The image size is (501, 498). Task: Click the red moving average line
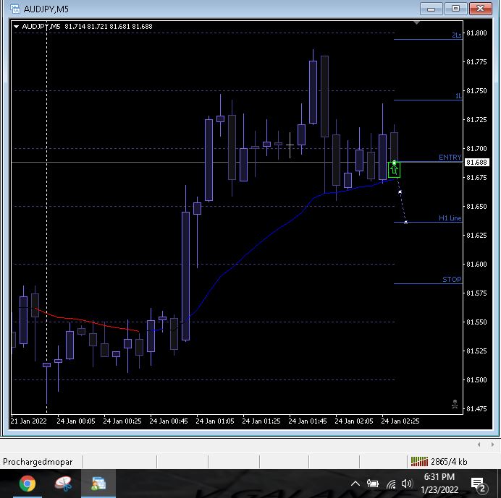(86, 321)
